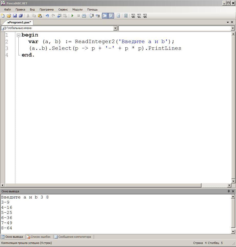
Task: Open the Вид menu
Action: pos(32,9)
